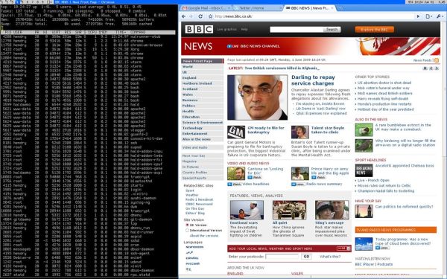This screenshot has height=279, width=447.
Task: Click the News Feeds RSS icon
Action: (x=436, y=60)
